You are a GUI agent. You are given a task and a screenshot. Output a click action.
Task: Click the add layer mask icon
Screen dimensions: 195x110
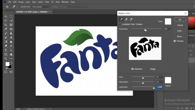187,108
